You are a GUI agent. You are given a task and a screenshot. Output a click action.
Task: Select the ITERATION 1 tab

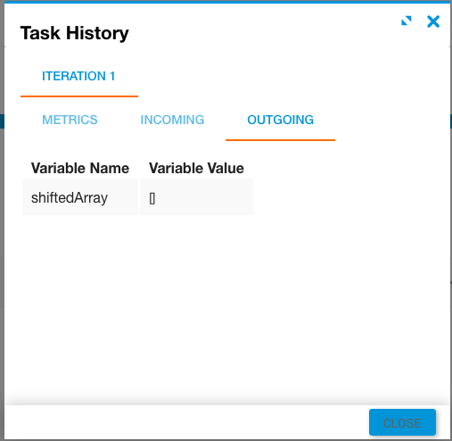point(79,76)
